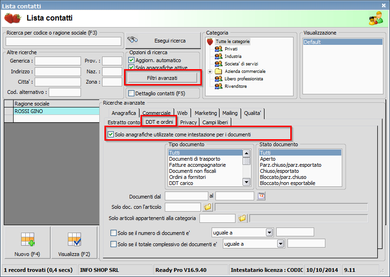Select Rivenditore category
This screenshot has height=277, width=390.
(x=235, y=86)
